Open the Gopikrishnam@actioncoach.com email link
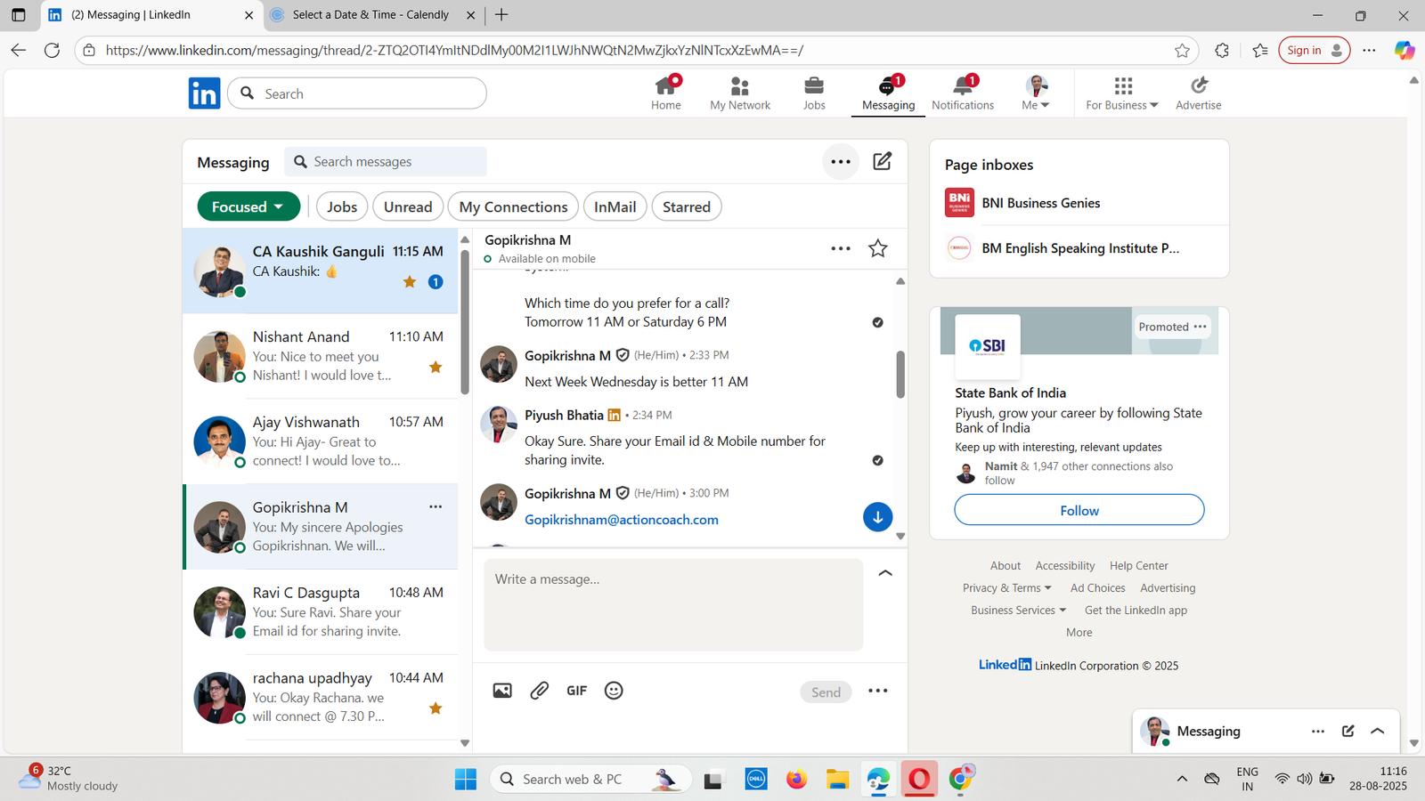This screenshot has height=801, width=1425. [621, 520]
